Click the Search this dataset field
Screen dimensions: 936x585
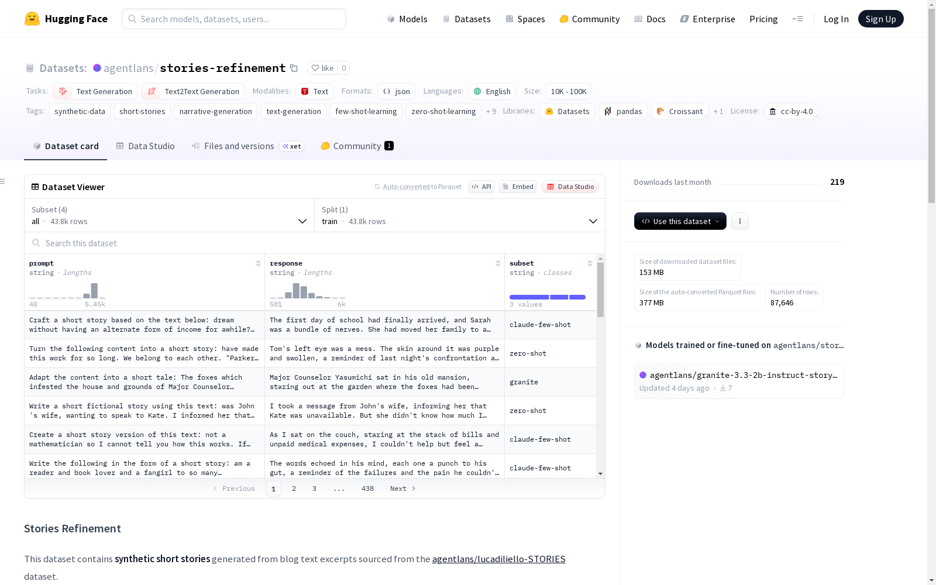pos(315,243)
